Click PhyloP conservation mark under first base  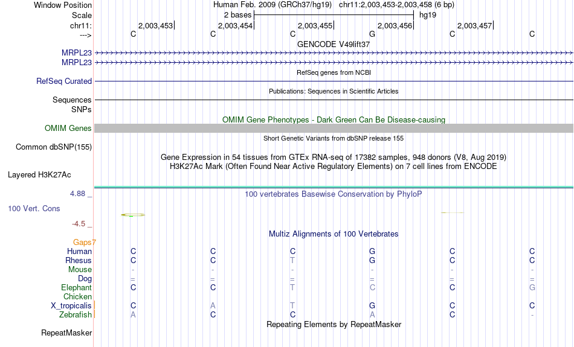133,215
